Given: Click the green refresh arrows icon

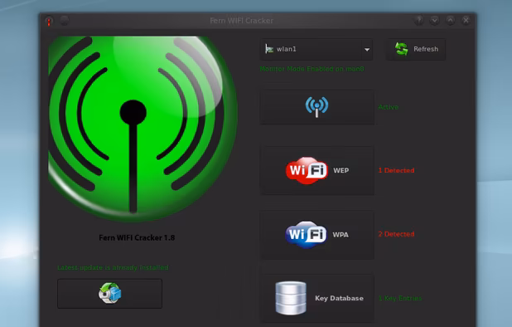Looking at the screenshot, I should click(x=401, y=49).
